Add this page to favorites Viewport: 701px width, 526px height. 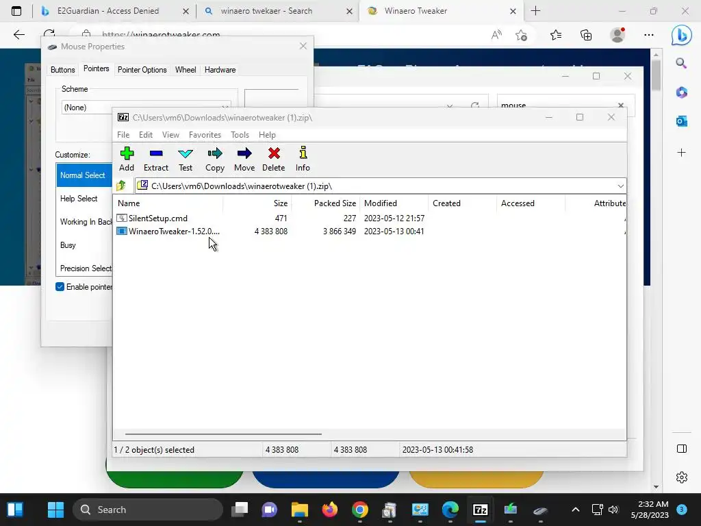pos(521,35)
